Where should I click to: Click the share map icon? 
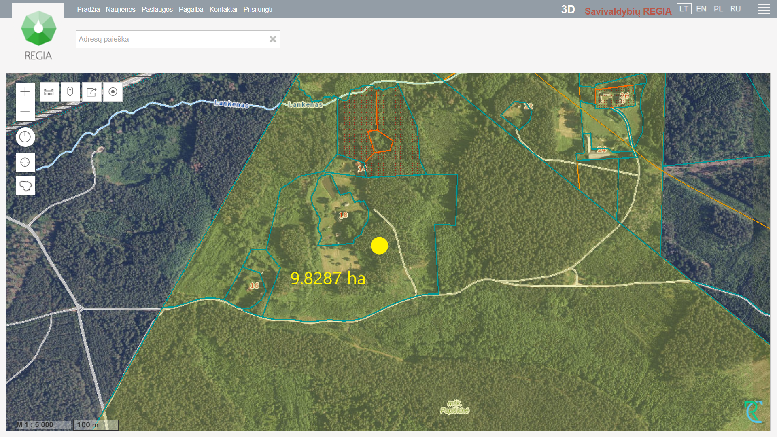pos(91,92)
